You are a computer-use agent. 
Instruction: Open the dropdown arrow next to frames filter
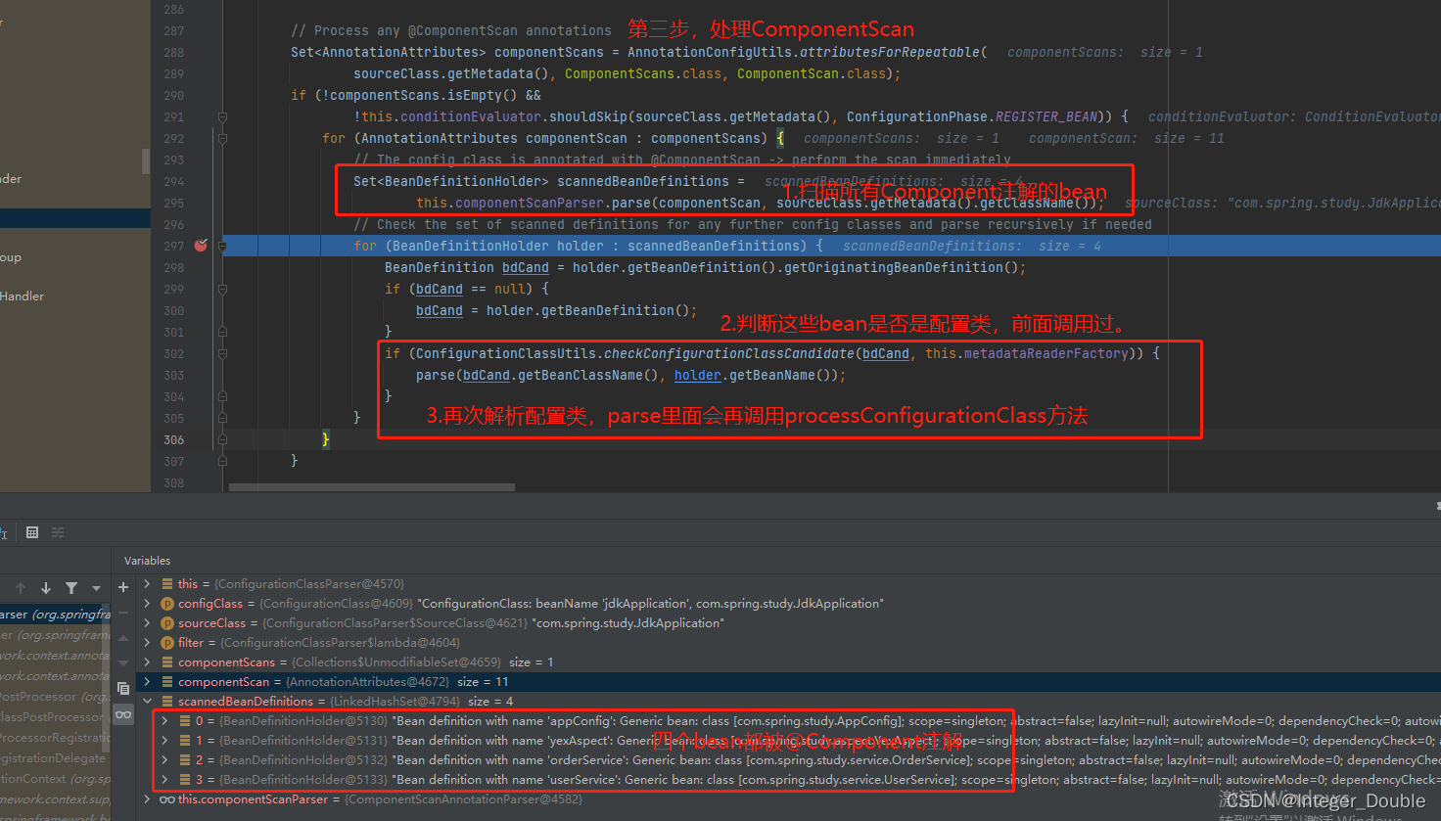pos(96,588)
